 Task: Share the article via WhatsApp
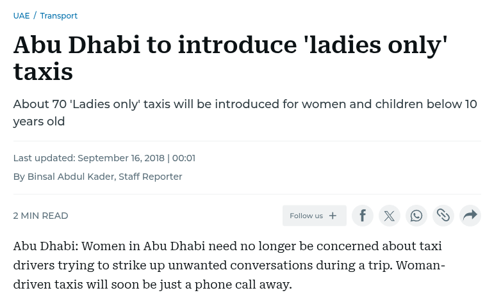tap(416, 216)
